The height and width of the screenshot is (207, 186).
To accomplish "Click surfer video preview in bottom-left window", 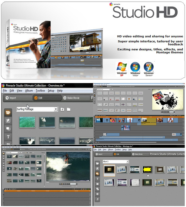I will pyautogui.click(x=68, y=166).
